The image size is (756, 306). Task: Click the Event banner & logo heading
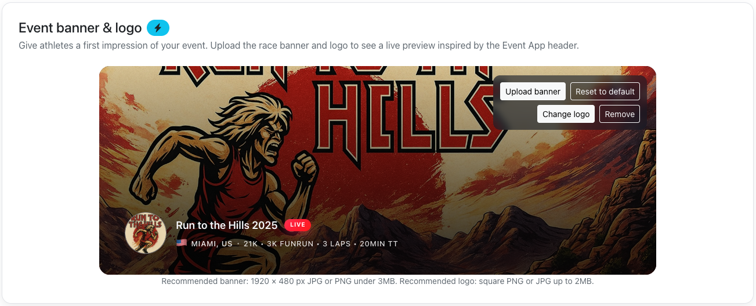click(x=80, y=28)
